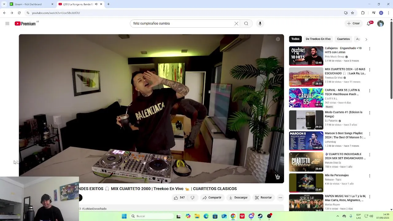Open Chrome tab search dropdown
Viewport: 393px width, 221px height.
coord(4,4)
